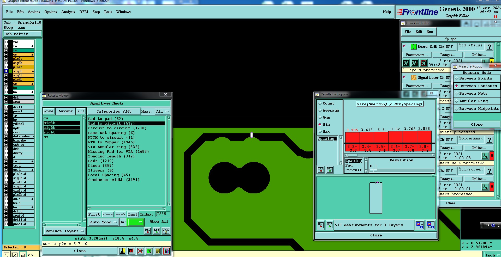Click Close button in Results histogram

click(x=376, y=235)
